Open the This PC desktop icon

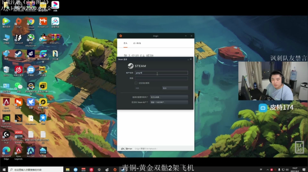click(x=6, y=39)
